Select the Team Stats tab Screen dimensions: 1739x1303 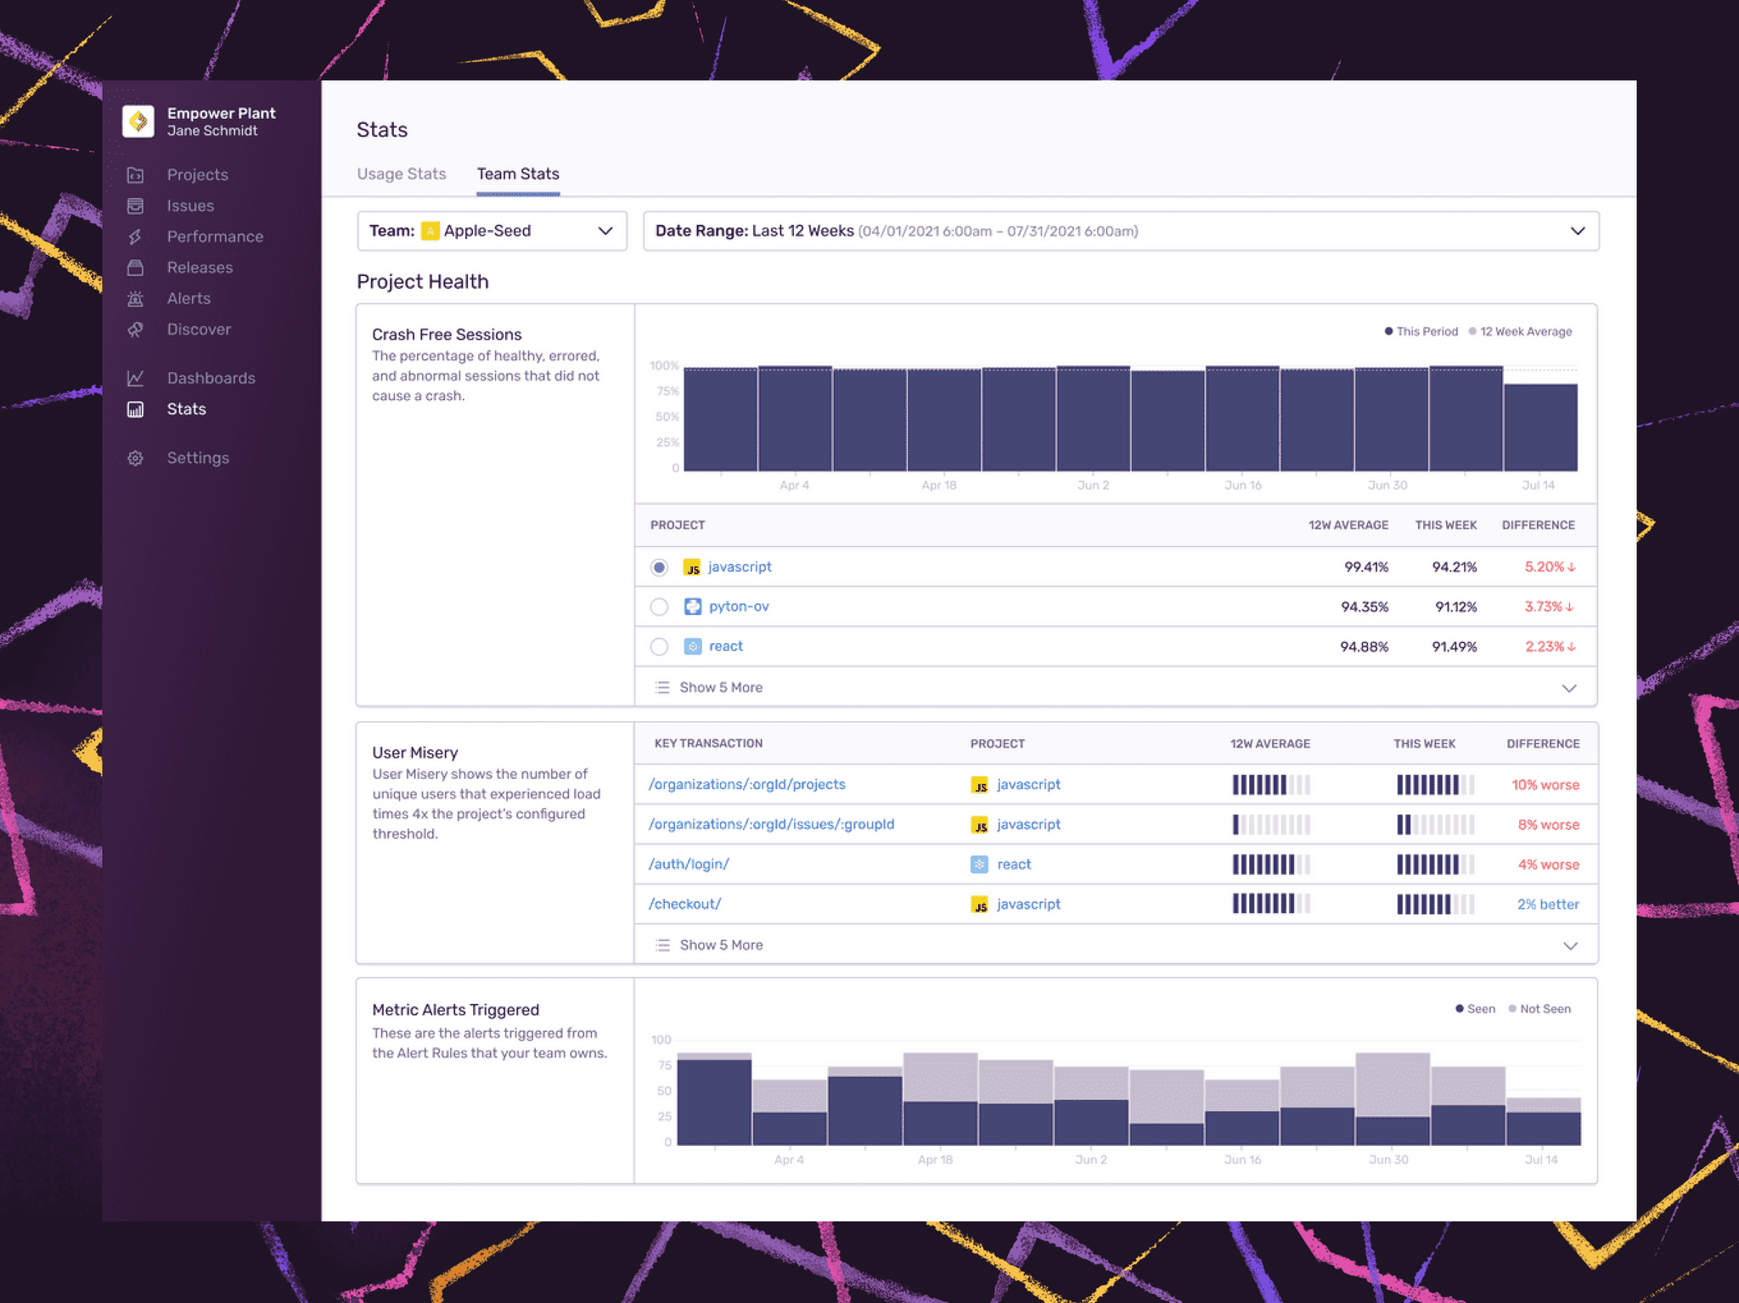coord(518,174)
